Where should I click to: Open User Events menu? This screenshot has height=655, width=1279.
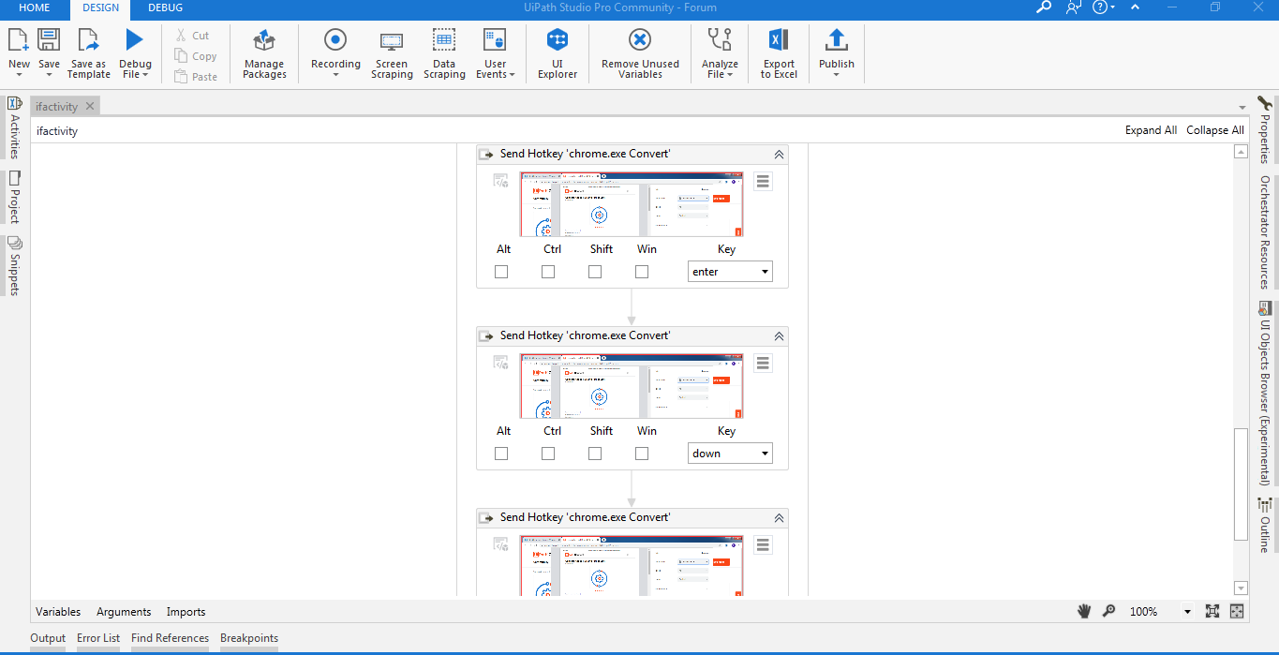click(495, 53)
